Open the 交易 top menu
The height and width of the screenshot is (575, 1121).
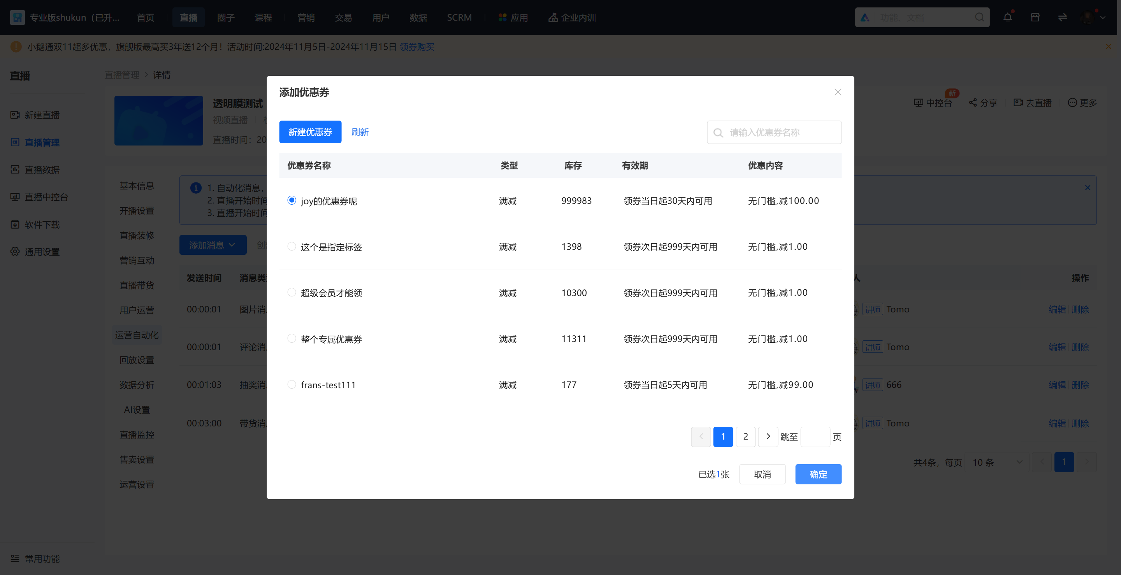343,18
